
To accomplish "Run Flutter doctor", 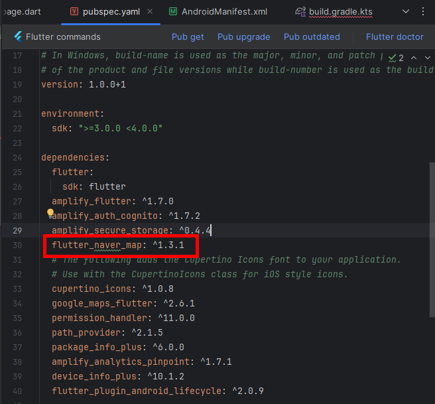I will 395,37.
